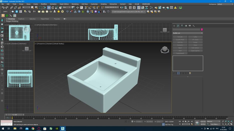The height and width of the screenshot is (131, 234).
Task: Open the Graph Editors menu
Action: pos(64,4)
